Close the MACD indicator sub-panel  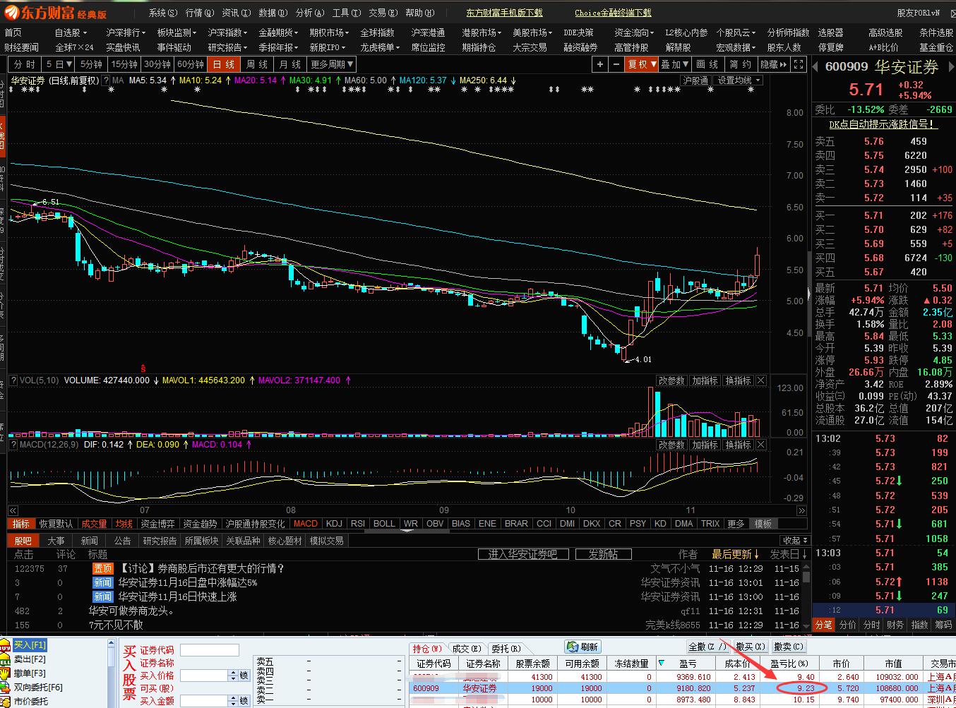760,445
